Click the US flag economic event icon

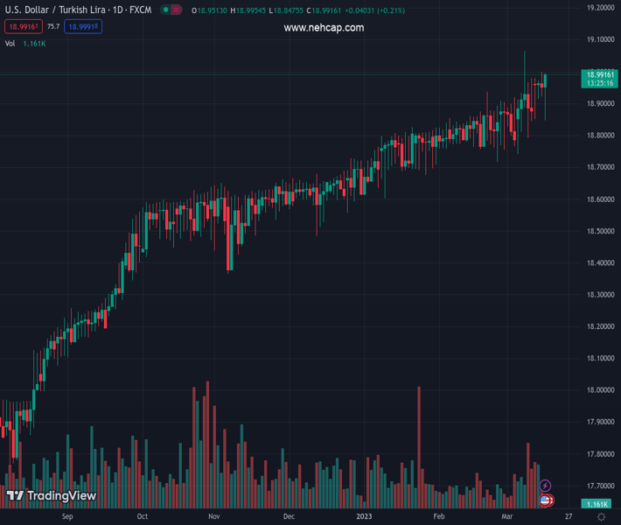tap(546, 500)
